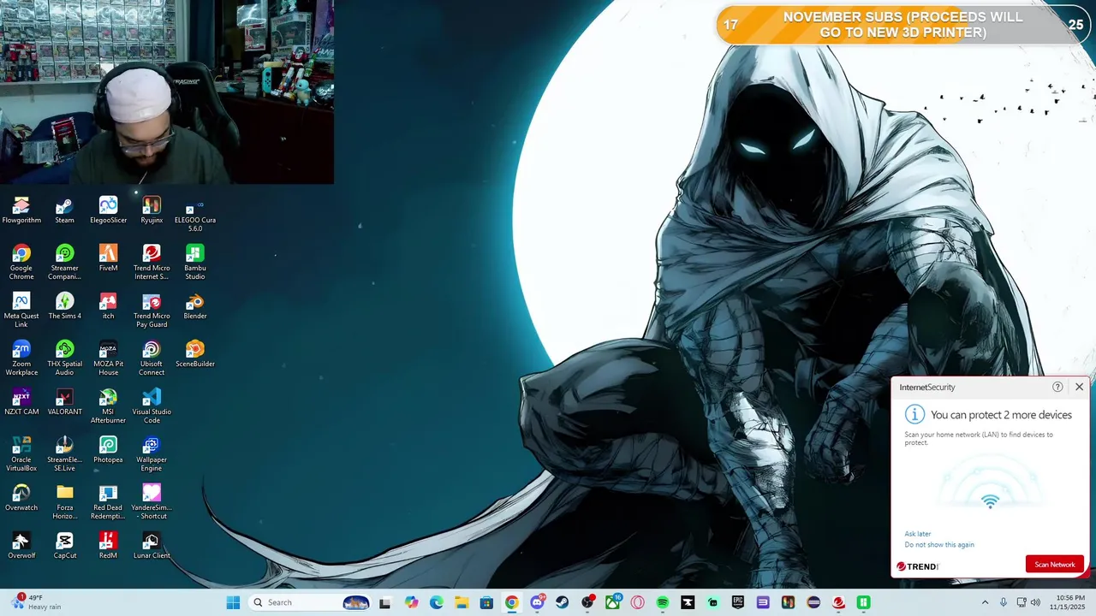Open Xbox app from the taskbar
The image size is (1096, 616).
click(612, 602)
